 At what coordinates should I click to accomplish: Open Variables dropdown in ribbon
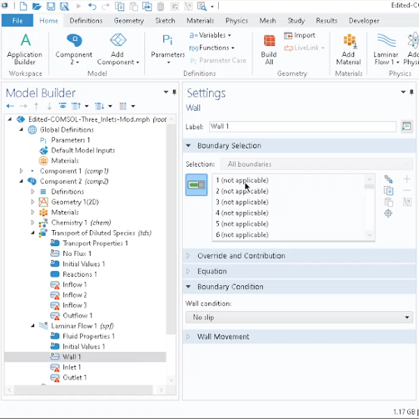[210, 36]
